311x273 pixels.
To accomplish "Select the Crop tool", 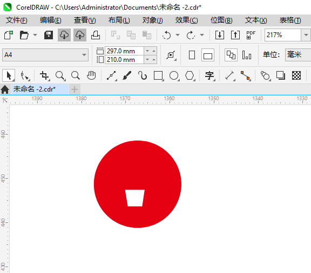I will point(44,75).
